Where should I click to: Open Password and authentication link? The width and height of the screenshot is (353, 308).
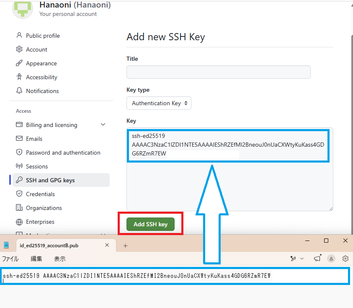click(63, 153)
